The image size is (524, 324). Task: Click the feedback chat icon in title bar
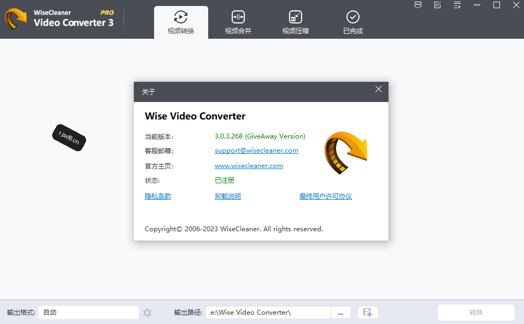(418, 5)
